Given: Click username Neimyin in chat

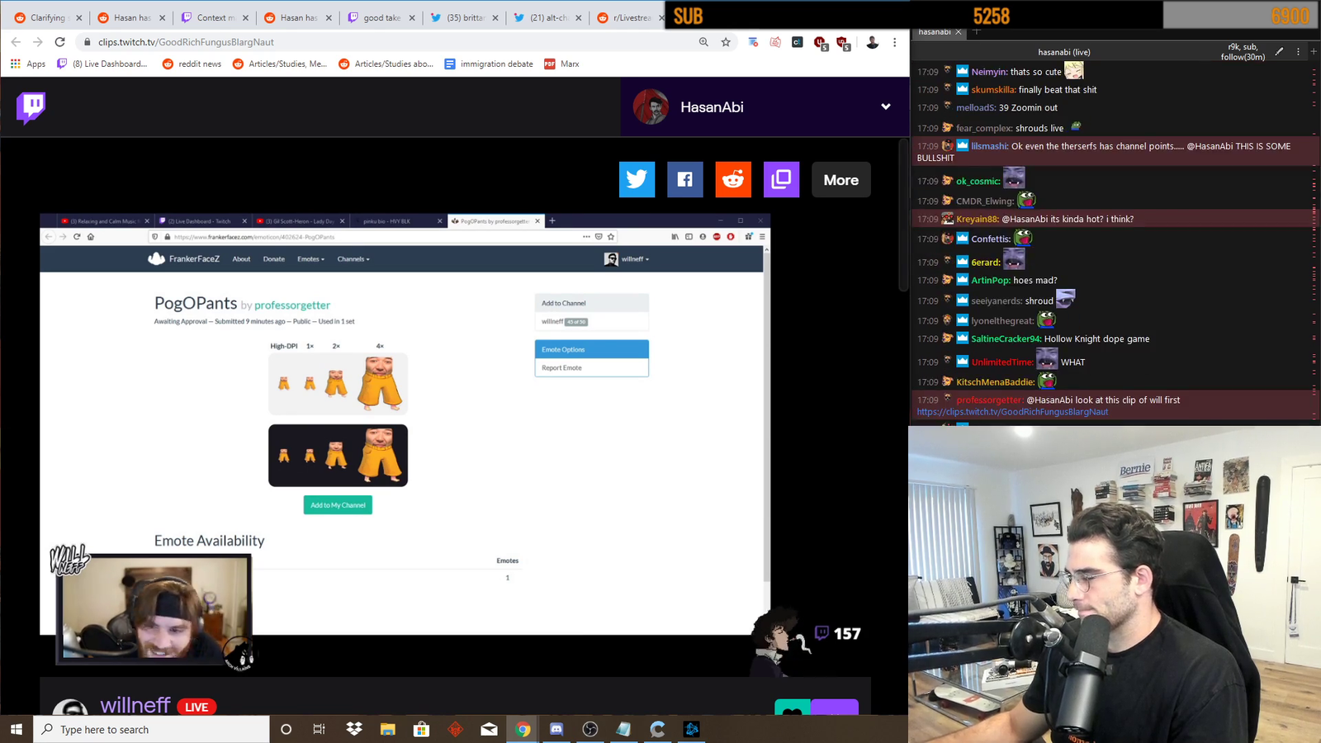Looking at the screenshot, I should coord(989,72).
